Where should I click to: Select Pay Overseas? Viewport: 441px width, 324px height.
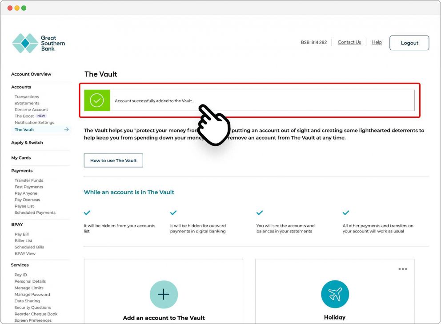click(x=27, y=200)
